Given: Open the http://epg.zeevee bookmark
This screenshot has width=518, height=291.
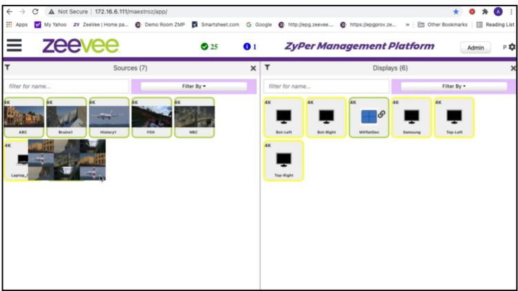Looking at the screenshot, I should pyautogui.click(x=306, y=24).
